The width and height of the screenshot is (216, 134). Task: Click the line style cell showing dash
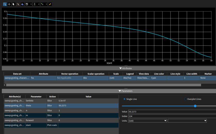pos(175,78)
